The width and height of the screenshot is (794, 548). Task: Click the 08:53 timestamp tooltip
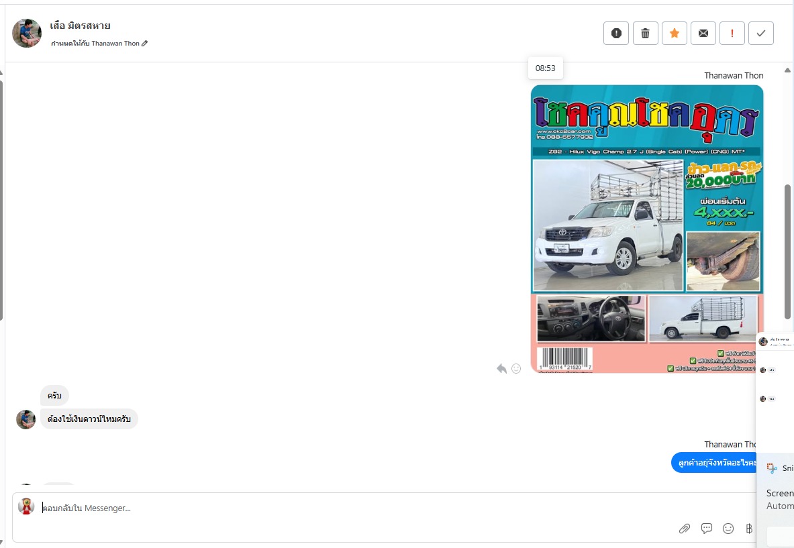[546, 68]
